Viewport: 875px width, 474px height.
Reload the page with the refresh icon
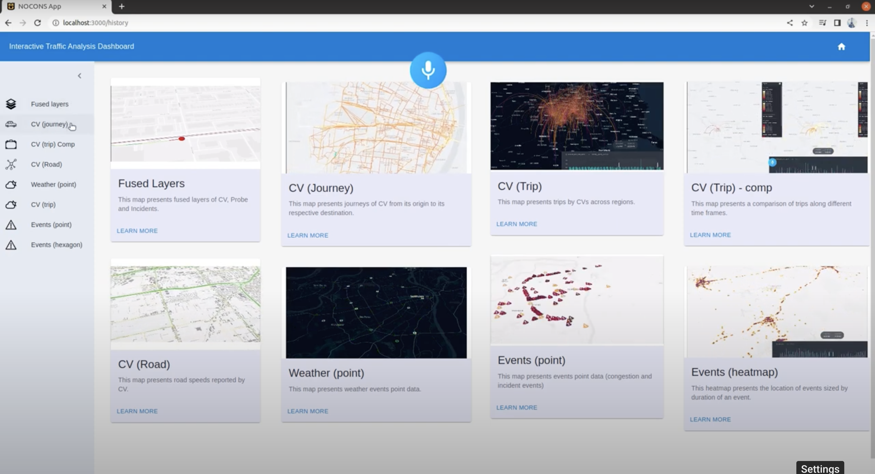pyautogui.click(x=37, y=23)
